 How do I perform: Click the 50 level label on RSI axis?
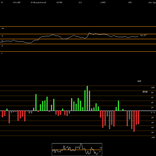pos(2,41)
